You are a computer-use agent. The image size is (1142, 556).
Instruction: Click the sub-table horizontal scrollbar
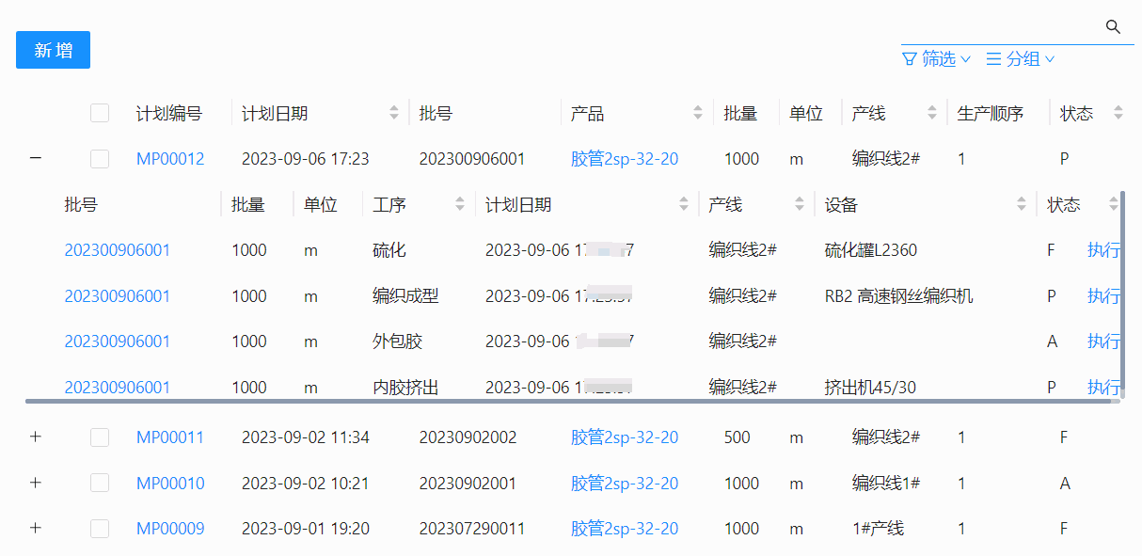tap(570, 401)
